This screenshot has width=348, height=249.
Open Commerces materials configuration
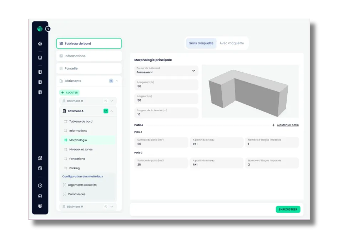(89, 194)
